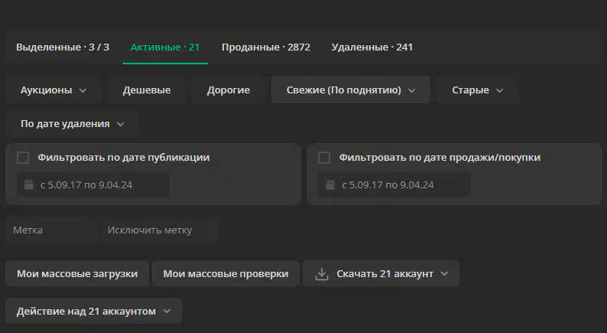Focus the Исключить метку input field

tap(160, 230)
